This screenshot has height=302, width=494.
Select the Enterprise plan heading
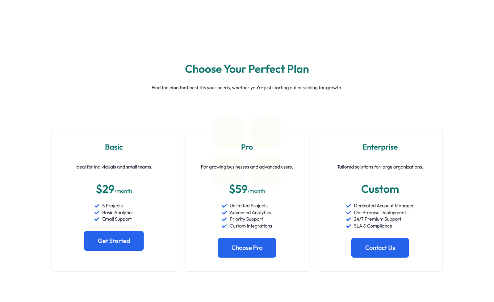[x=380, y=147]
